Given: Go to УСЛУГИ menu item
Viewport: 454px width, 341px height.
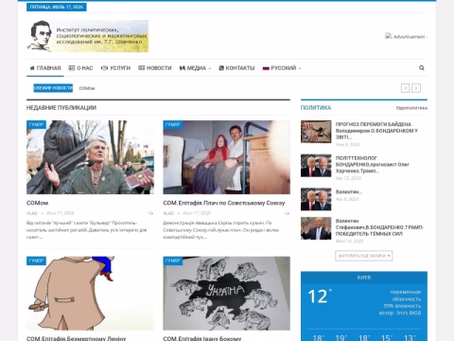Looking at the screenshot, I should point(115,68).
